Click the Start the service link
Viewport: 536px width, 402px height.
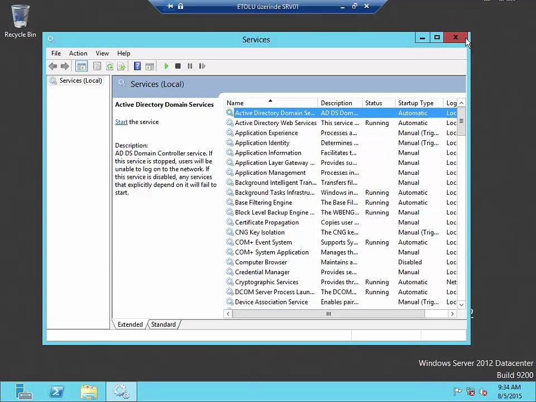(x=121, y=122)
